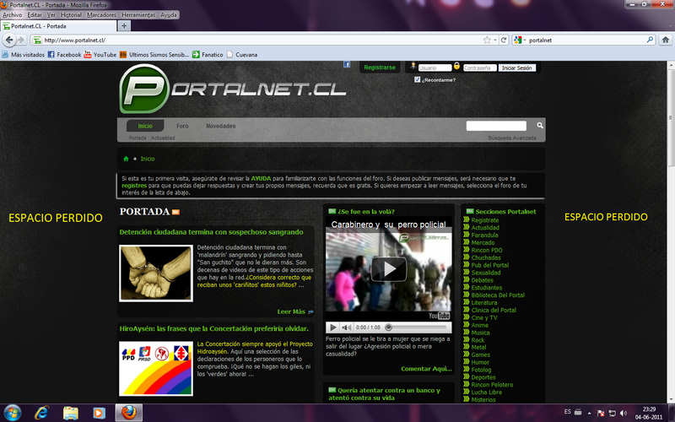The image size is (675, 422).
Task: Open the Foro navigation tab
Action: click(182, 126)
